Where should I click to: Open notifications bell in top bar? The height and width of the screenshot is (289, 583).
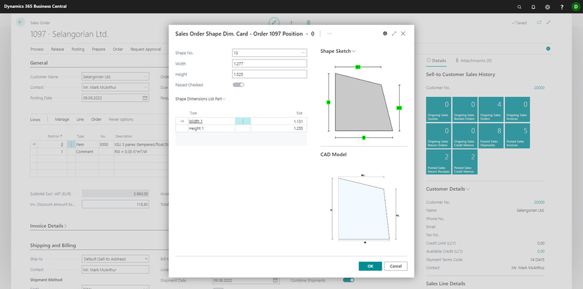tap(533, 6)
